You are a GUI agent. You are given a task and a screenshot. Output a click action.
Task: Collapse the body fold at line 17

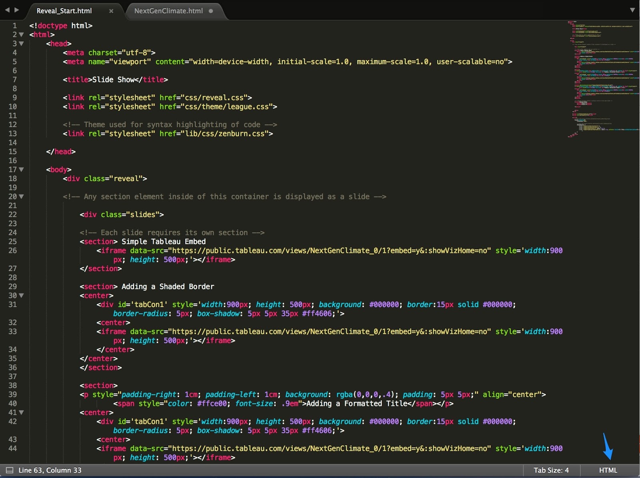(21, 170)
